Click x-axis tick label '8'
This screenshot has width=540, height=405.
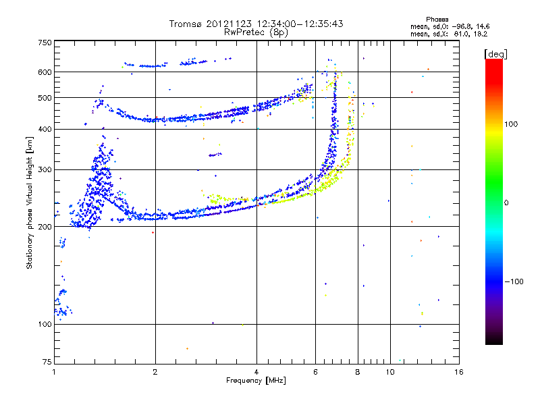358,372
